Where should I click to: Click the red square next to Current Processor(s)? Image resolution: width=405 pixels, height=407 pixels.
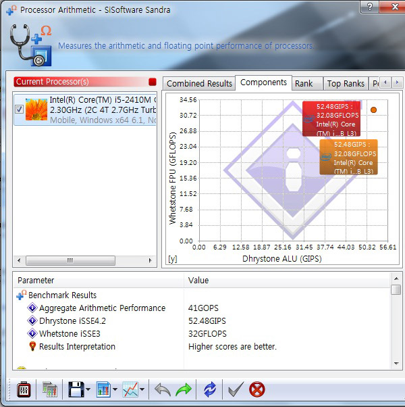point(153,82)
